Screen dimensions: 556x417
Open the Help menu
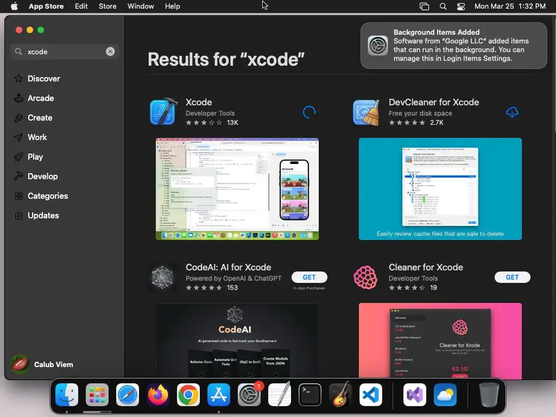coord(172,6)
